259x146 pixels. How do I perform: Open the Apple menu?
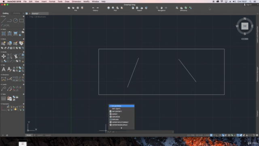[x=4, y=2]
